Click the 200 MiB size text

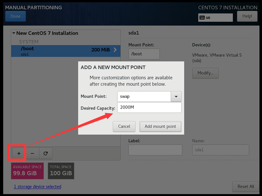click(101, 50)
